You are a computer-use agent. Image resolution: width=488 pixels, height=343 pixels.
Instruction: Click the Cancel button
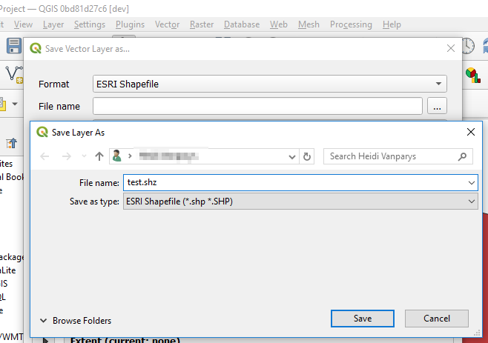[437, 319]
